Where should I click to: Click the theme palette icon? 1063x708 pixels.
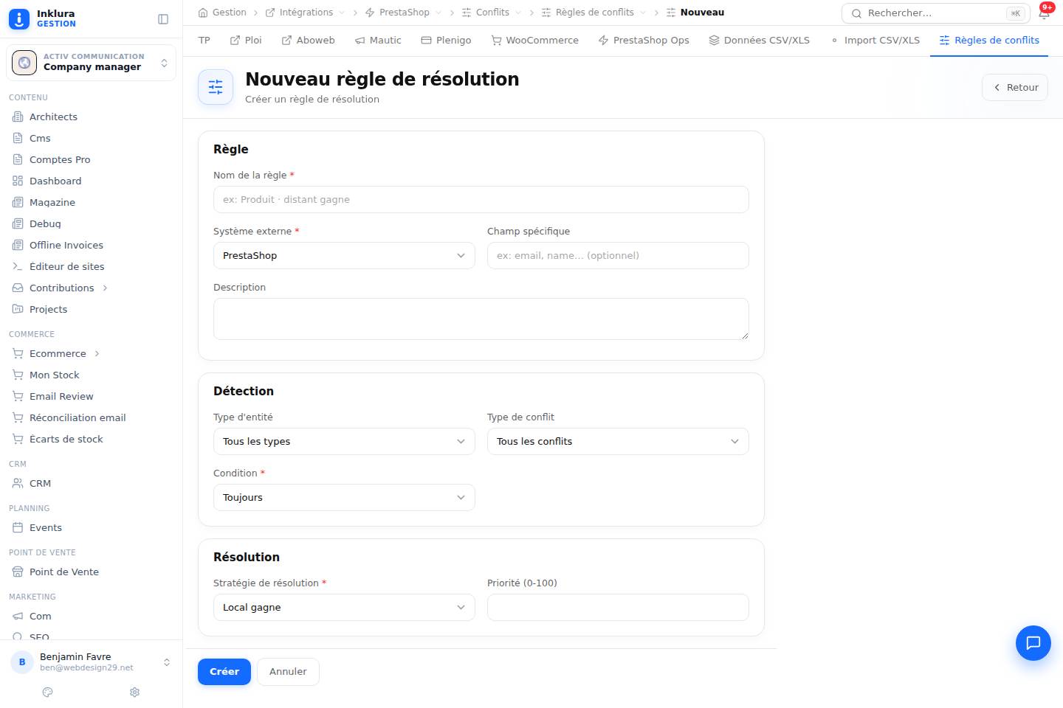(48, 692)
